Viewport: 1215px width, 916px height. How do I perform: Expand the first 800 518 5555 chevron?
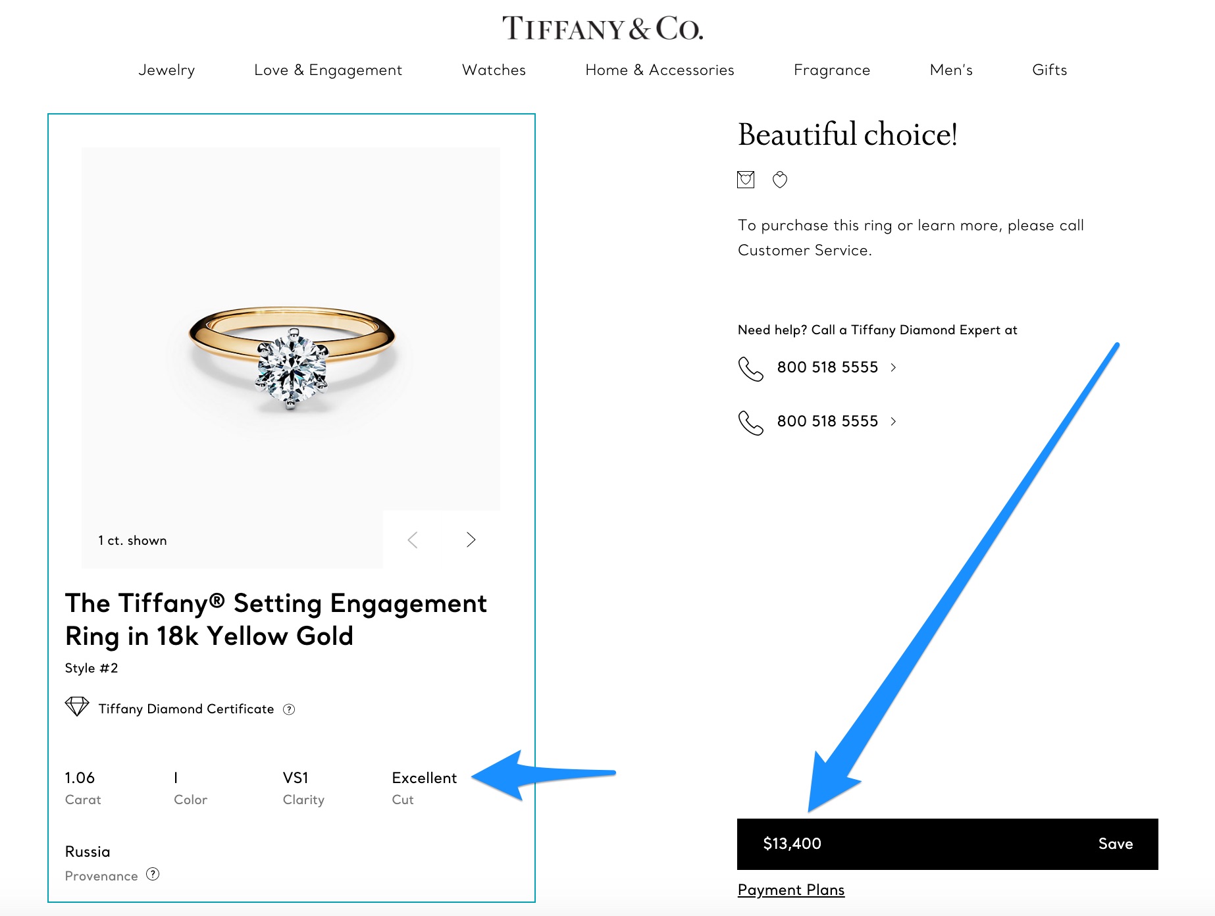[893, 367]
